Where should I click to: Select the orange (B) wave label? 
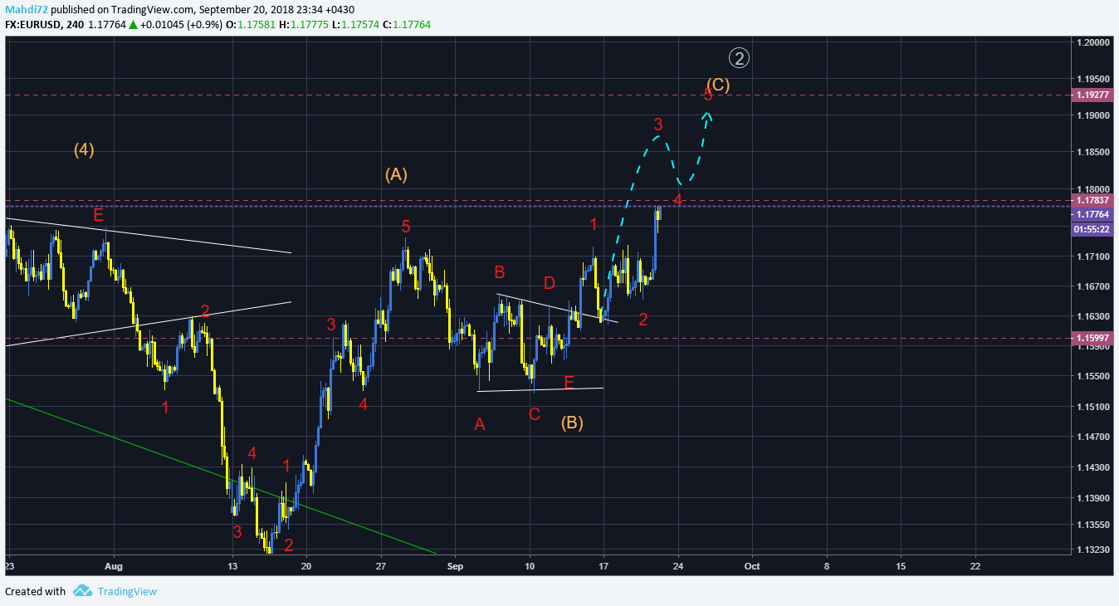572,423
